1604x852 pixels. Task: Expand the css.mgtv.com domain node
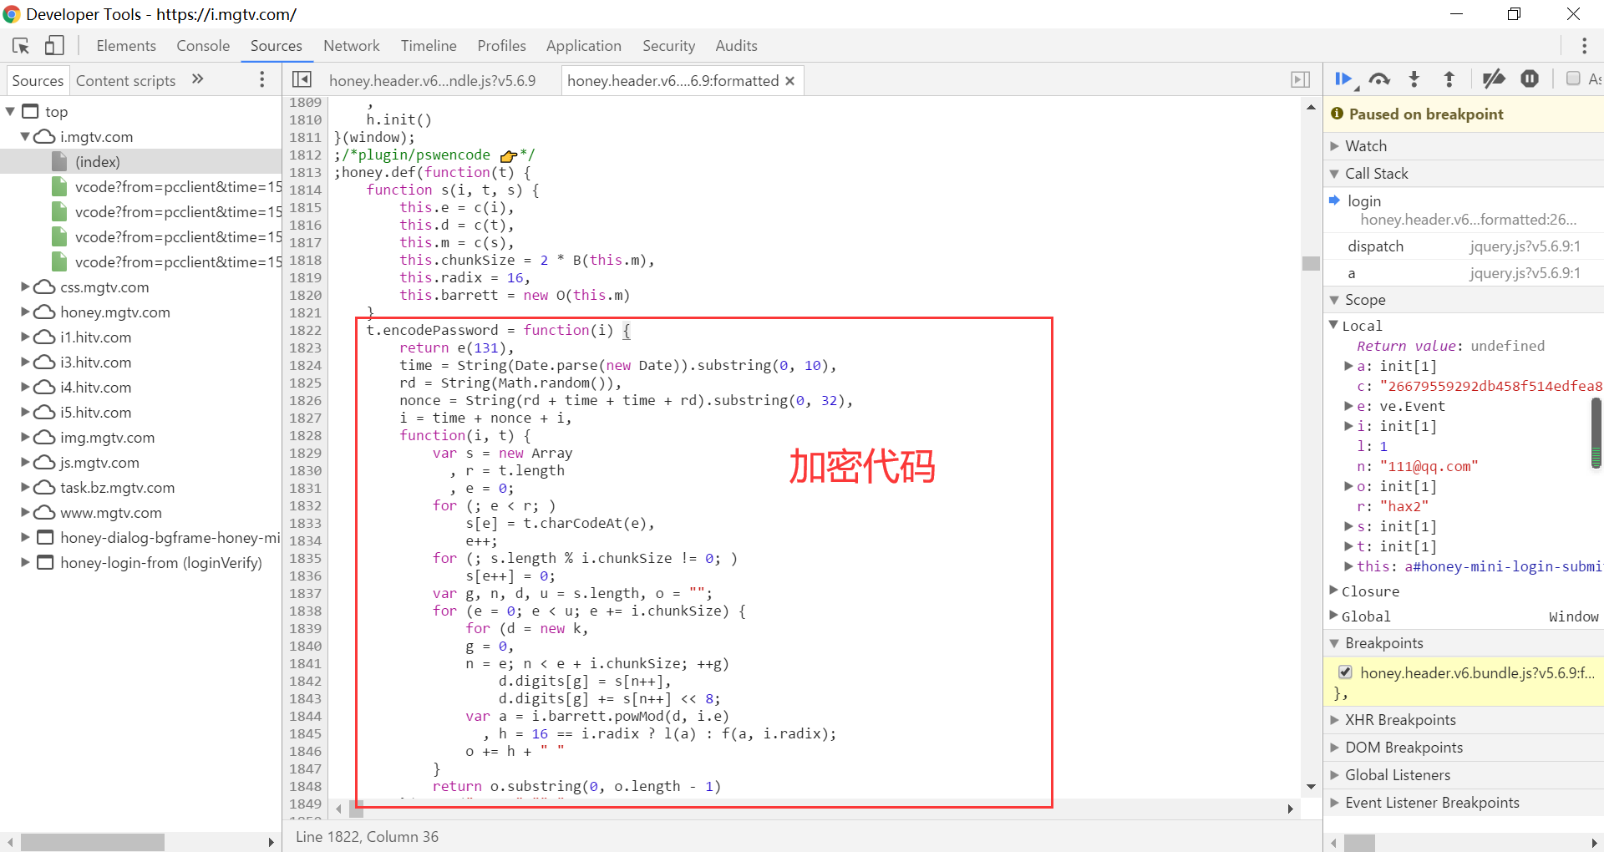(x=25, y=287)
